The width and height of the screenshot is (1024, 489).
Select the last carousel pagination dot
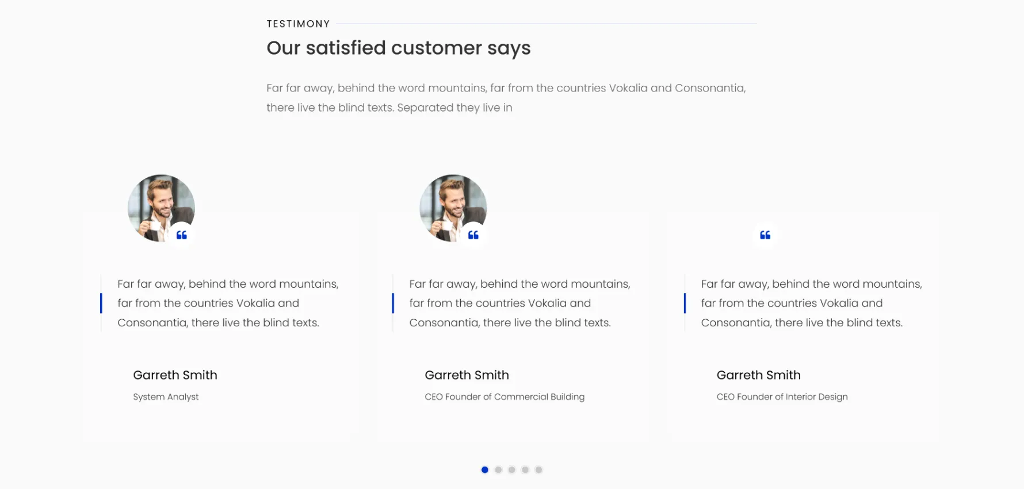coord(538,470)
